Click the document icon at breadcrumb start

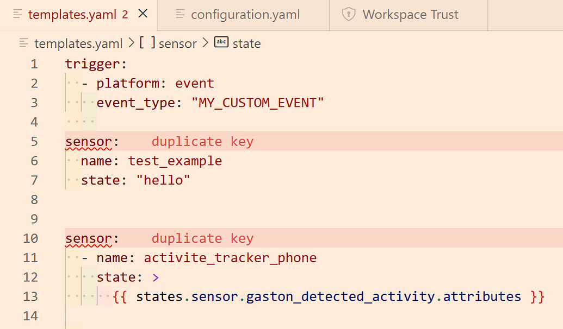[x=23, y=43]
